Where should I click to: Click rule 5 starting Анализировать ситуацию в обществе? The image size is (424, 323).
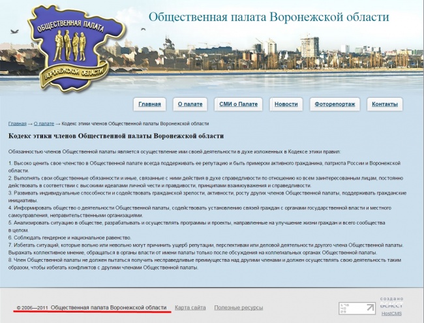tap(196, 226)
